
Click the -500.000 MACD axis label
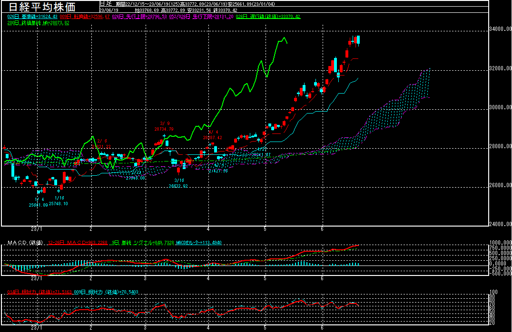[501, 274]
